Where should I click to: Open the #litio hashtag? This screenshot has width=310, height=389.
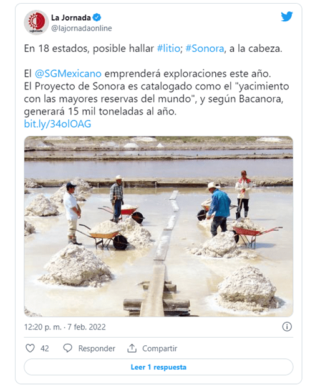pyautogui.click(x=168, y=48)
